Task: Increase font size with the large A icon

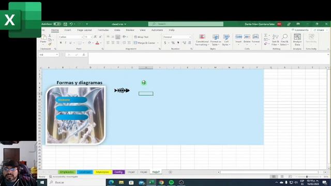Action: pyautogui.click(x=95, y=37)
